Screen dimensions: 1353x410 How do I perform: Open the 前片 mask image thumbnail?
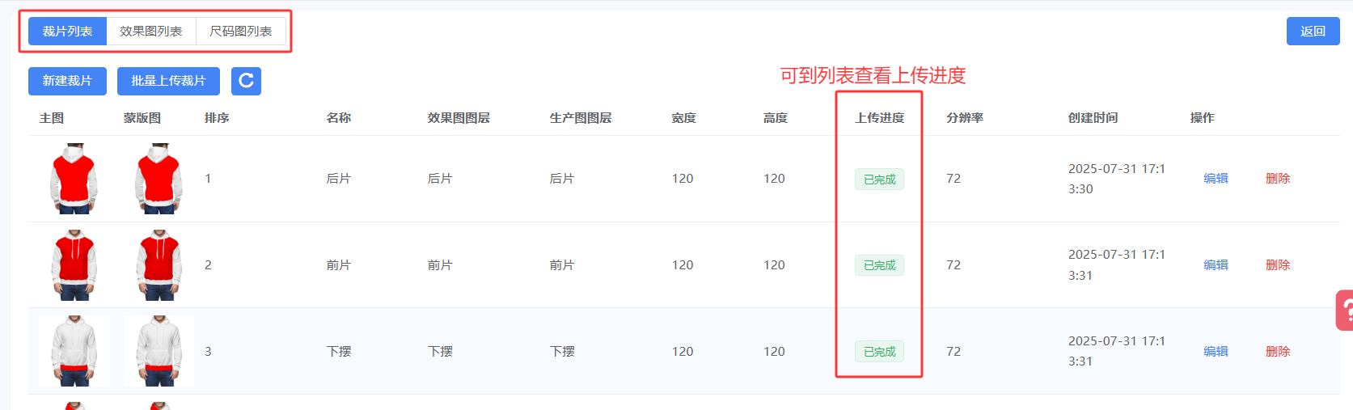click(159, 265)
